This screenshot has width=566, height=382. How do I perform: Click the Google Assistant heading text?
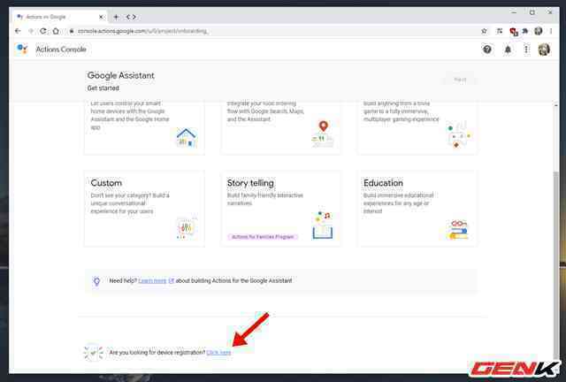(x=121, y=75)
